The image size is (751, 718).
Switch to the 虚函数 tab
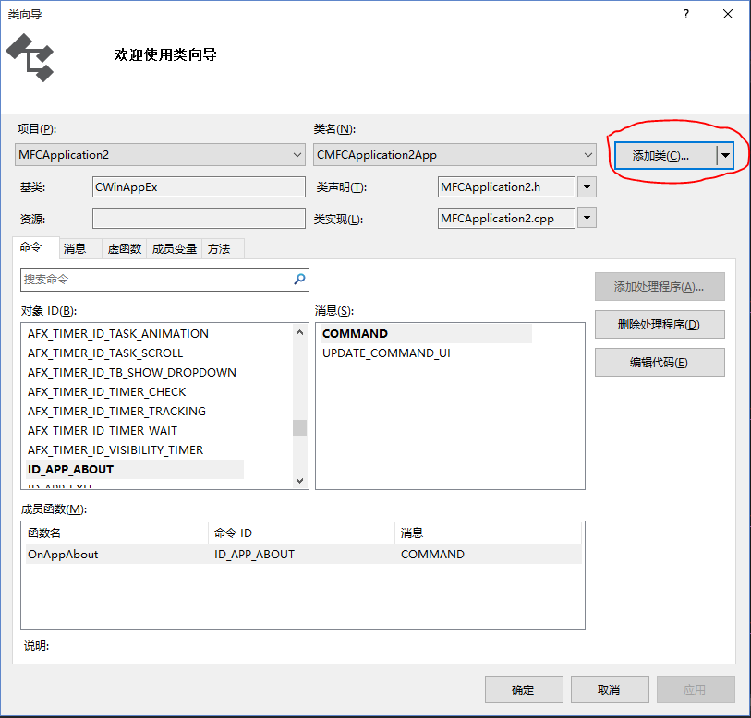125,249
